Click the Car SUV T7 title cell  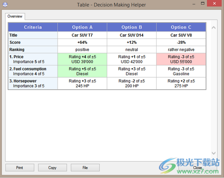click(82, 35)
